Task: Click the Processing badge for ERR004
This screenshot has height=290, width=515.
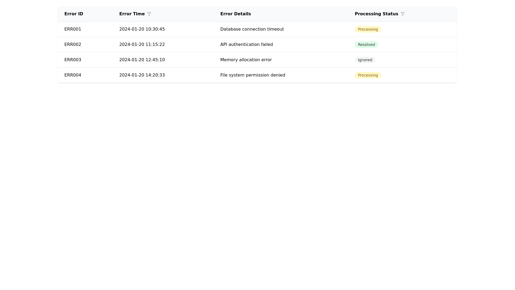Action: pyautogui.click(x=368, y=75)
